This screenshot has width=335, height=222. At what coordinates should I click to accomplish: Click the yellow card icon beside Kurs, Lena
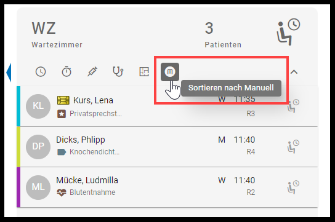pyautogui.click(x=63, y=100)
